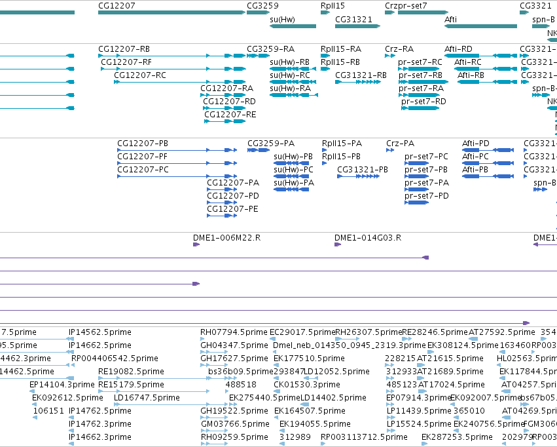Select EST RP003113712.5prime
Screen dimensions: 557x447
click(323, 444)
